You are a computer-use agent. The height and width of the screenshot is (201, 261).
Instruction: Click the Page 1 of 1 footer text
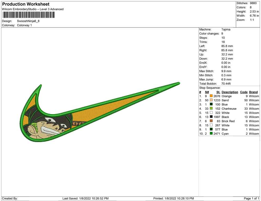point(252,198)
